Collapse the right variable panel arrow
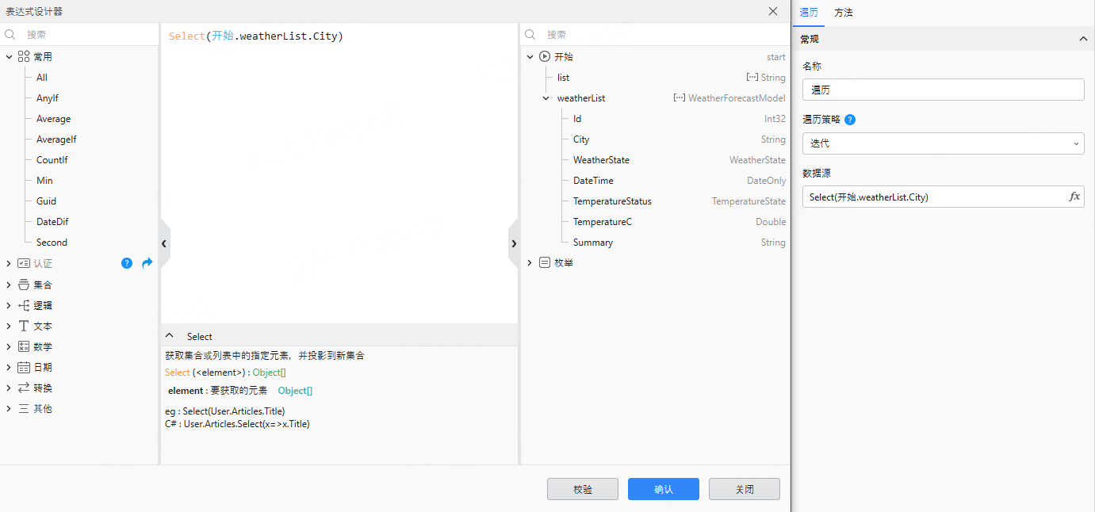1095x512 pixels. [x=513, y=244]
